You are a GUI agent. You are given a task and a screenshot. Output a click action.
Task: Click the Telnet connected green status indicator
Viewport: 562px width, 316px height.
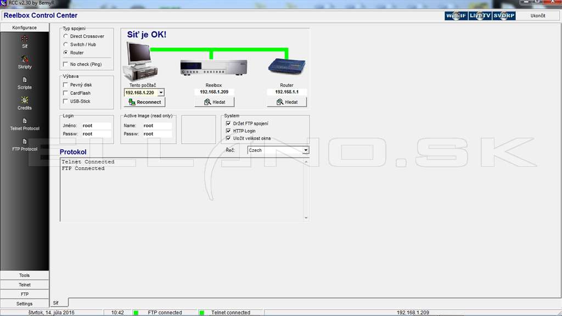coord(202,313)
